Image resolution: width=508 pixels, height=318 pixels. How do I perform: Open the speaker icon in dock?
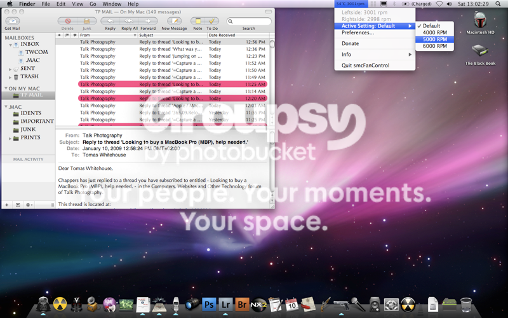coord(375,305)
